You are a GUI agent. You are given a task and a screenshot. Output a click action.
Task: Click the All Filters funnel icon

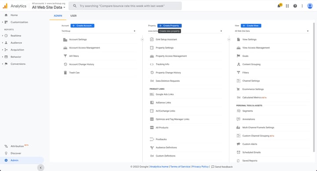point(65,56)
